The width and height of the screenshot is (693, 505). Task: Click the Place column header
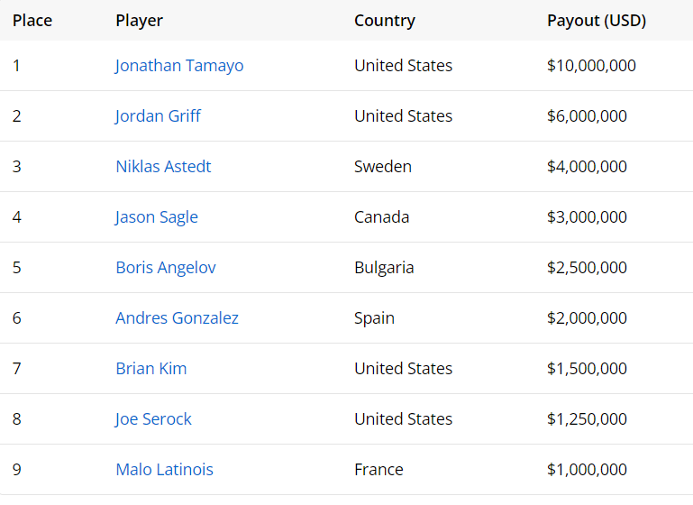pos(32,21)
